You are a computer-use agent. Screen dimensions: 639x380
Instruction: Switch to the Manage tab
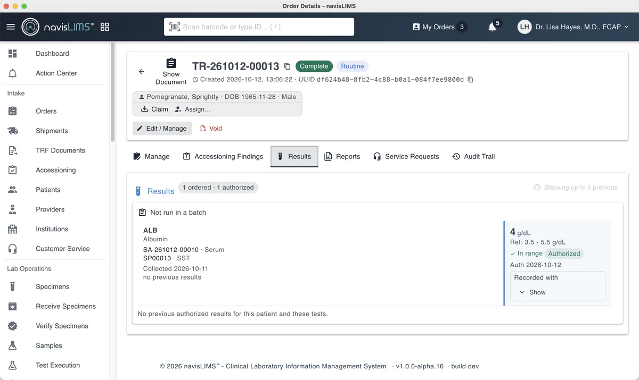[151, 156]
